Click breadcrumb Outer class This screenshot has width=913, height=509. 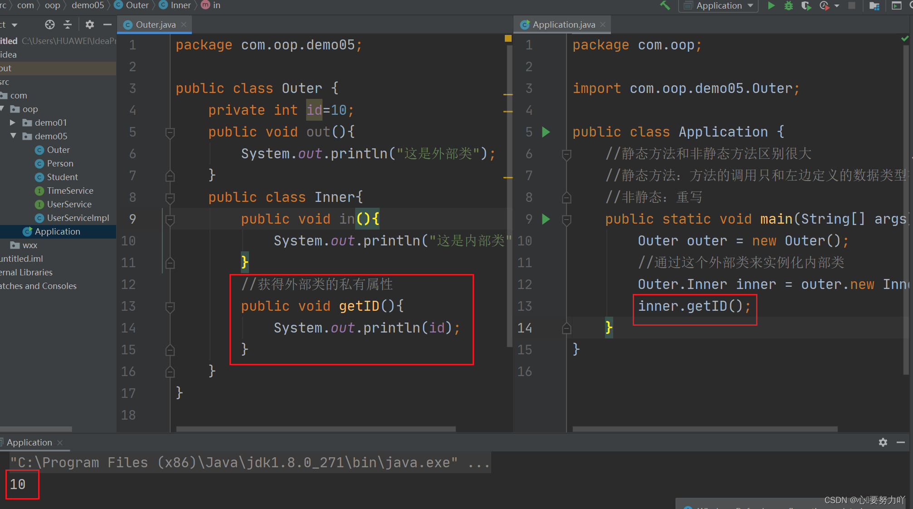[x=131, y=5]
